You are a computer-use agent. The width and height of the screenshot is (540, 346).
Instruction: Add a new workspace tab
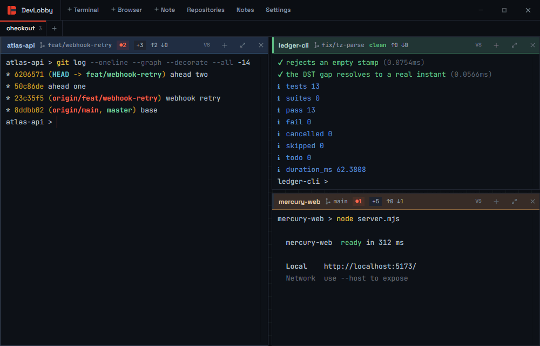[x=54, y=29]
